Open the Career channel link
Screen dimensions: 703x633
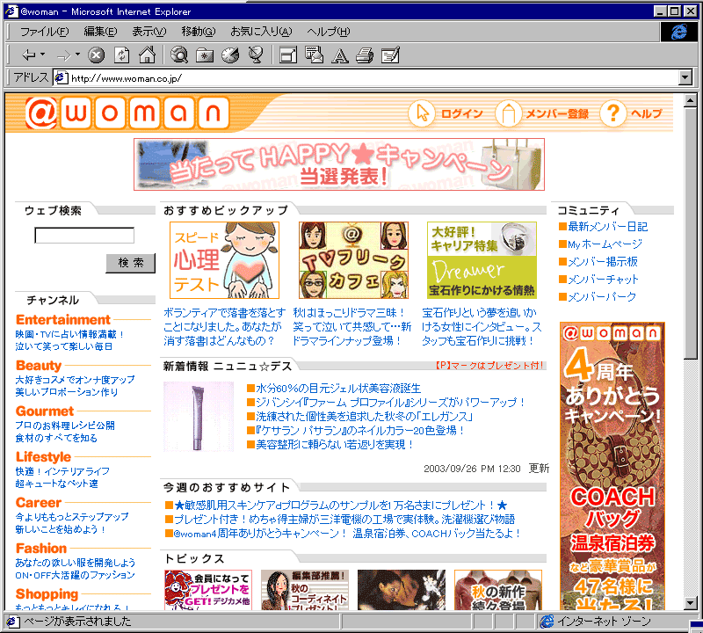click(x=39, y=503)
